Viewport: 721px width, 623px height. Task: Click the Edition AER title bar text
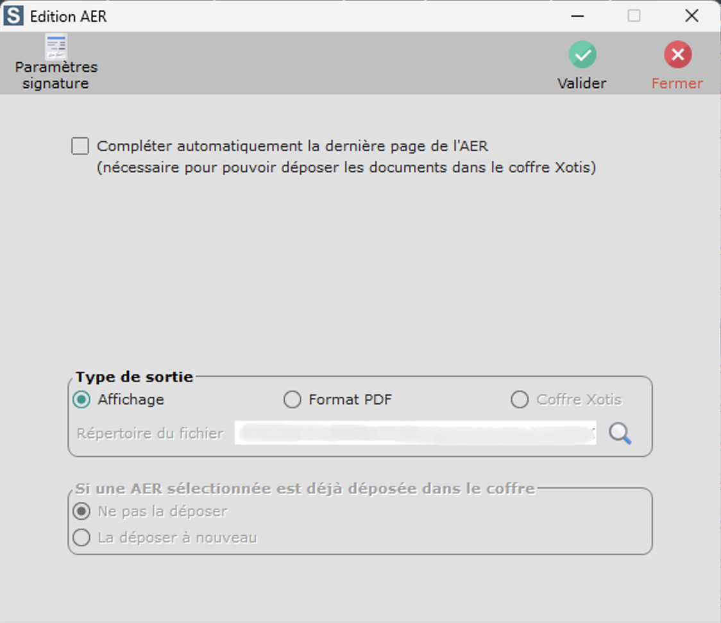69,17
